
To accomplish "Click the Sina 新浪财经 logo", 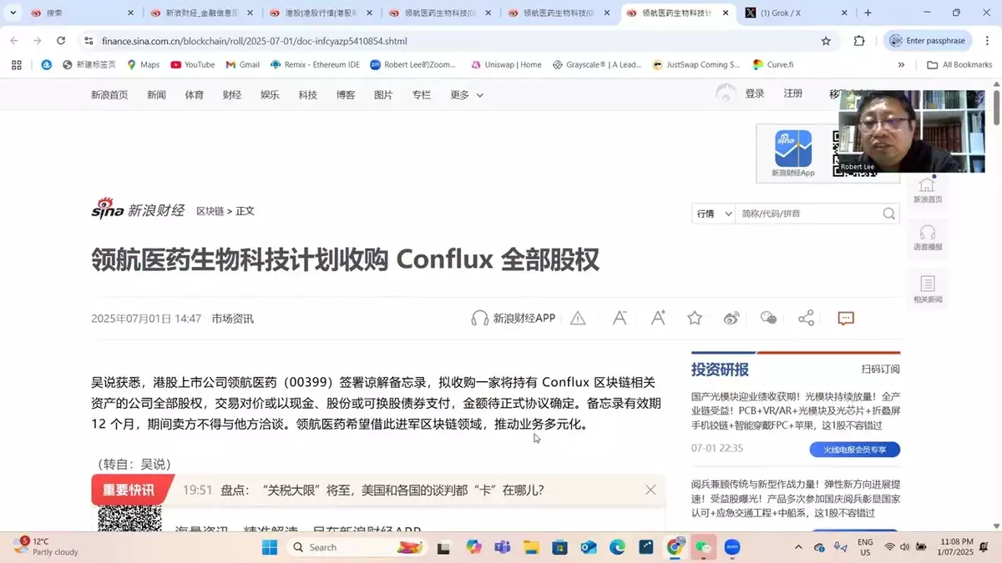I will 138,209.
